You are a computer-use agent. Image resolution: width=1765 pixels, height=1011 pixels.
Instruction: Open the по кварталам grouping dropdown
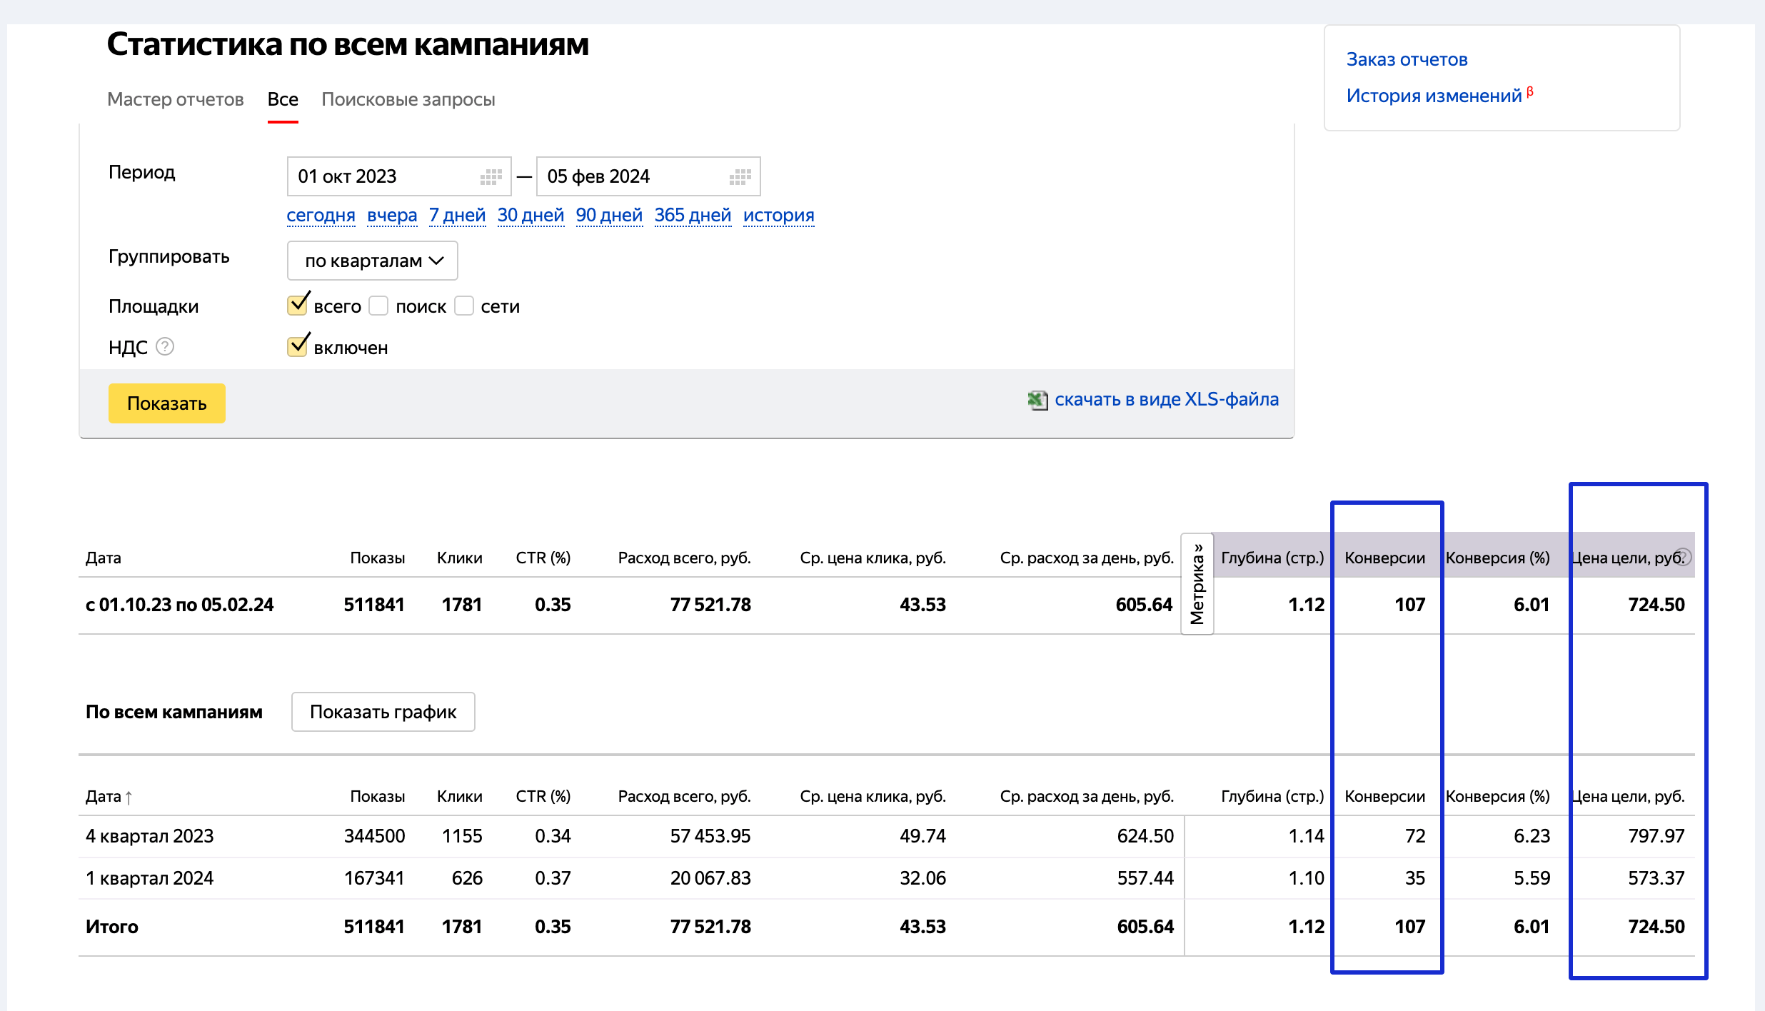372,261
